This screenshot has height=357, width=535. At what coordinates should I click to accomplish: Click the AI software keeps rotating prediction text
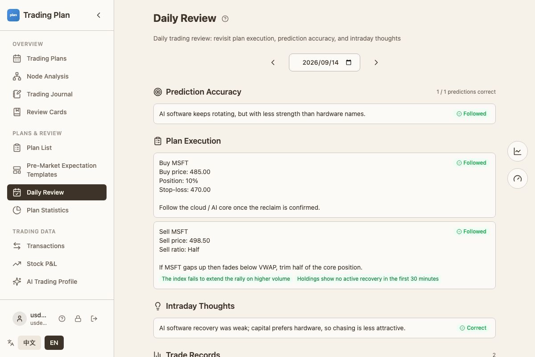[x=262, y=114]
